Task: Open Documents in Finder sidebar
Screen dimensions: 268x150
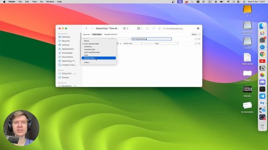Action: (67, 57)
